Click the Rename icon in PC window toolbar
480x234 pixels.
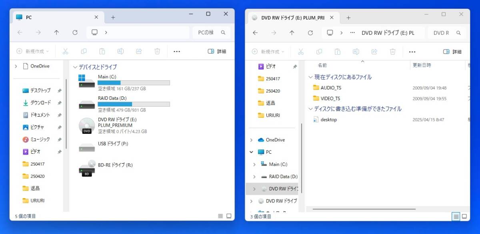(x=120, y=51)
